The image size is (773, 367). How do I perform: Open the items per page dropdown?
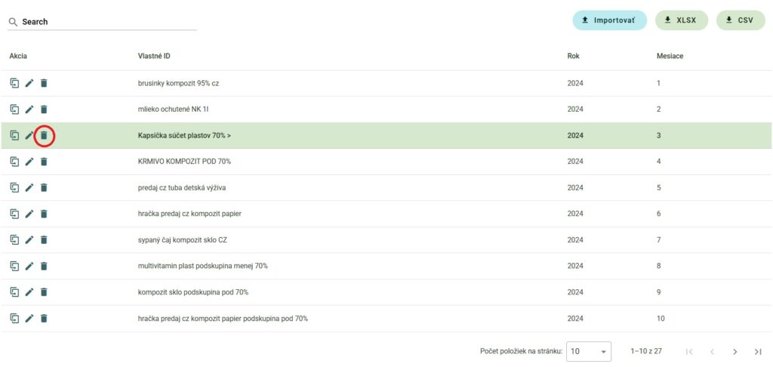click(x=590, y=352)
